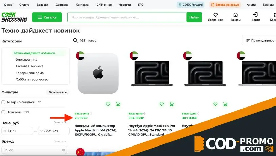
Task: Open the Заказы orders bag icon
Action: tap(235, 15)
